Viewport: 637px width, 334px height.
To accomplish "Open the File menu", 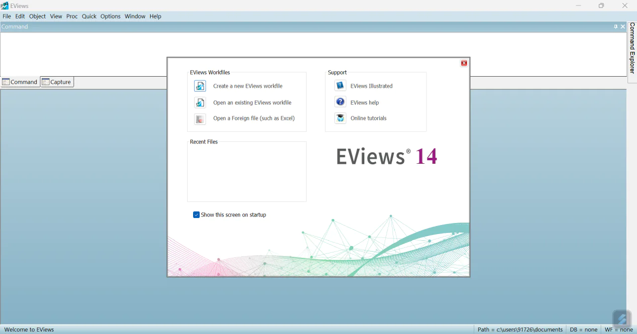I will [6, 16].
